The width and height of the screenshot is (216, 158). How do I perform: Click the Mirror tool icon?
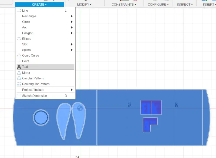pyautogui.click(x=19, y=73)
